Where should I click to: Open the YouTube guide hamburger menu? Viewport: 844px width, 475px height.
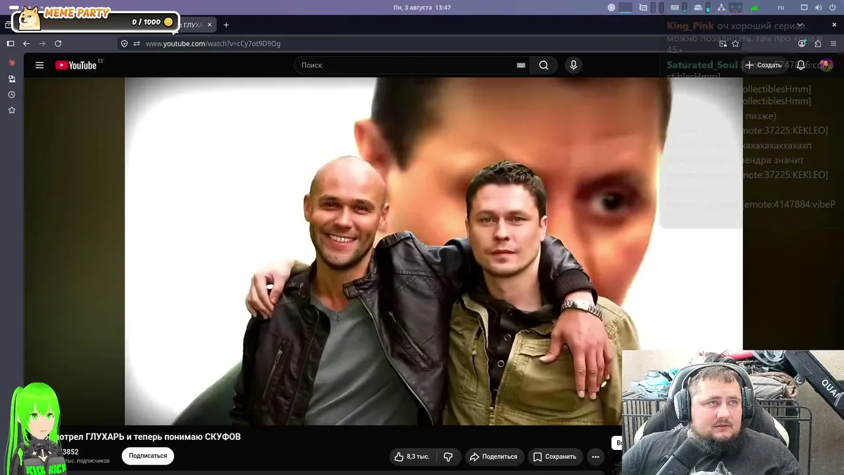[x=40, y=65]
